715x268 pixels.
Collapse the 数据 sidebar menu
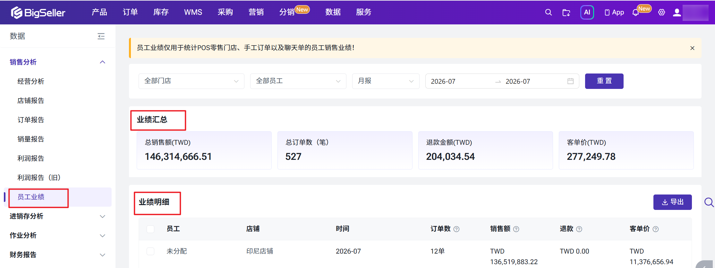(x=101, y=36)
